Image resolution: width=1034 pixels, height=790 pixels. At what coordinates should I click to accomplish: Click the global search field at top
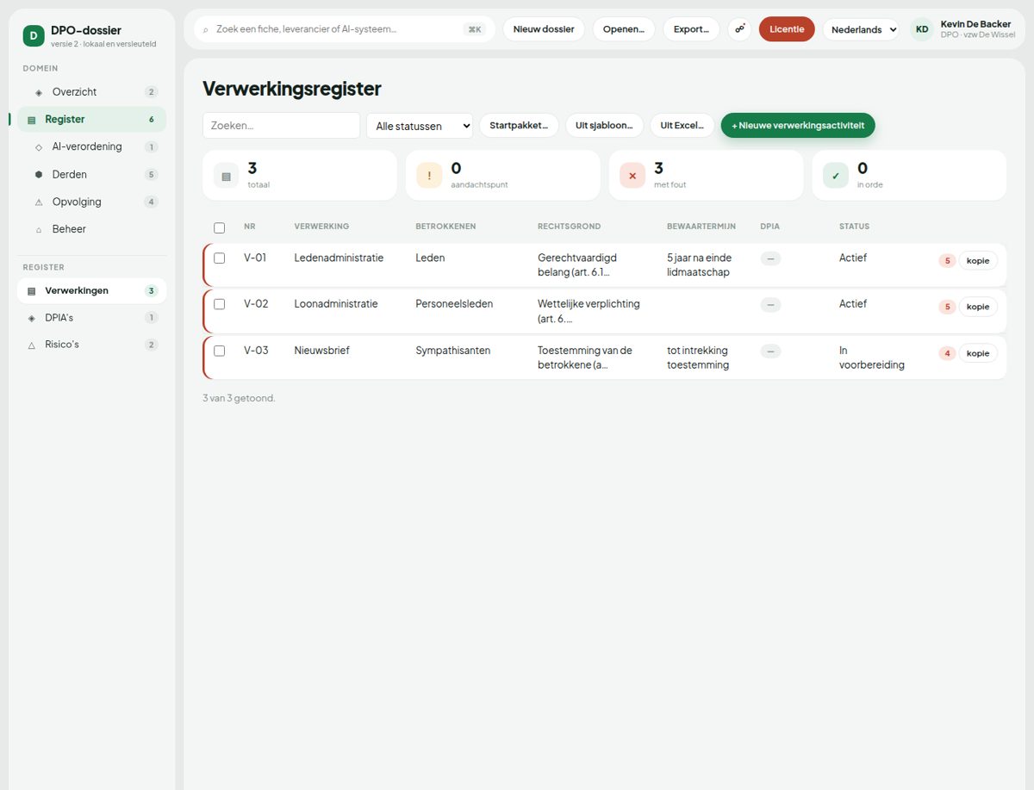point(344,29)
